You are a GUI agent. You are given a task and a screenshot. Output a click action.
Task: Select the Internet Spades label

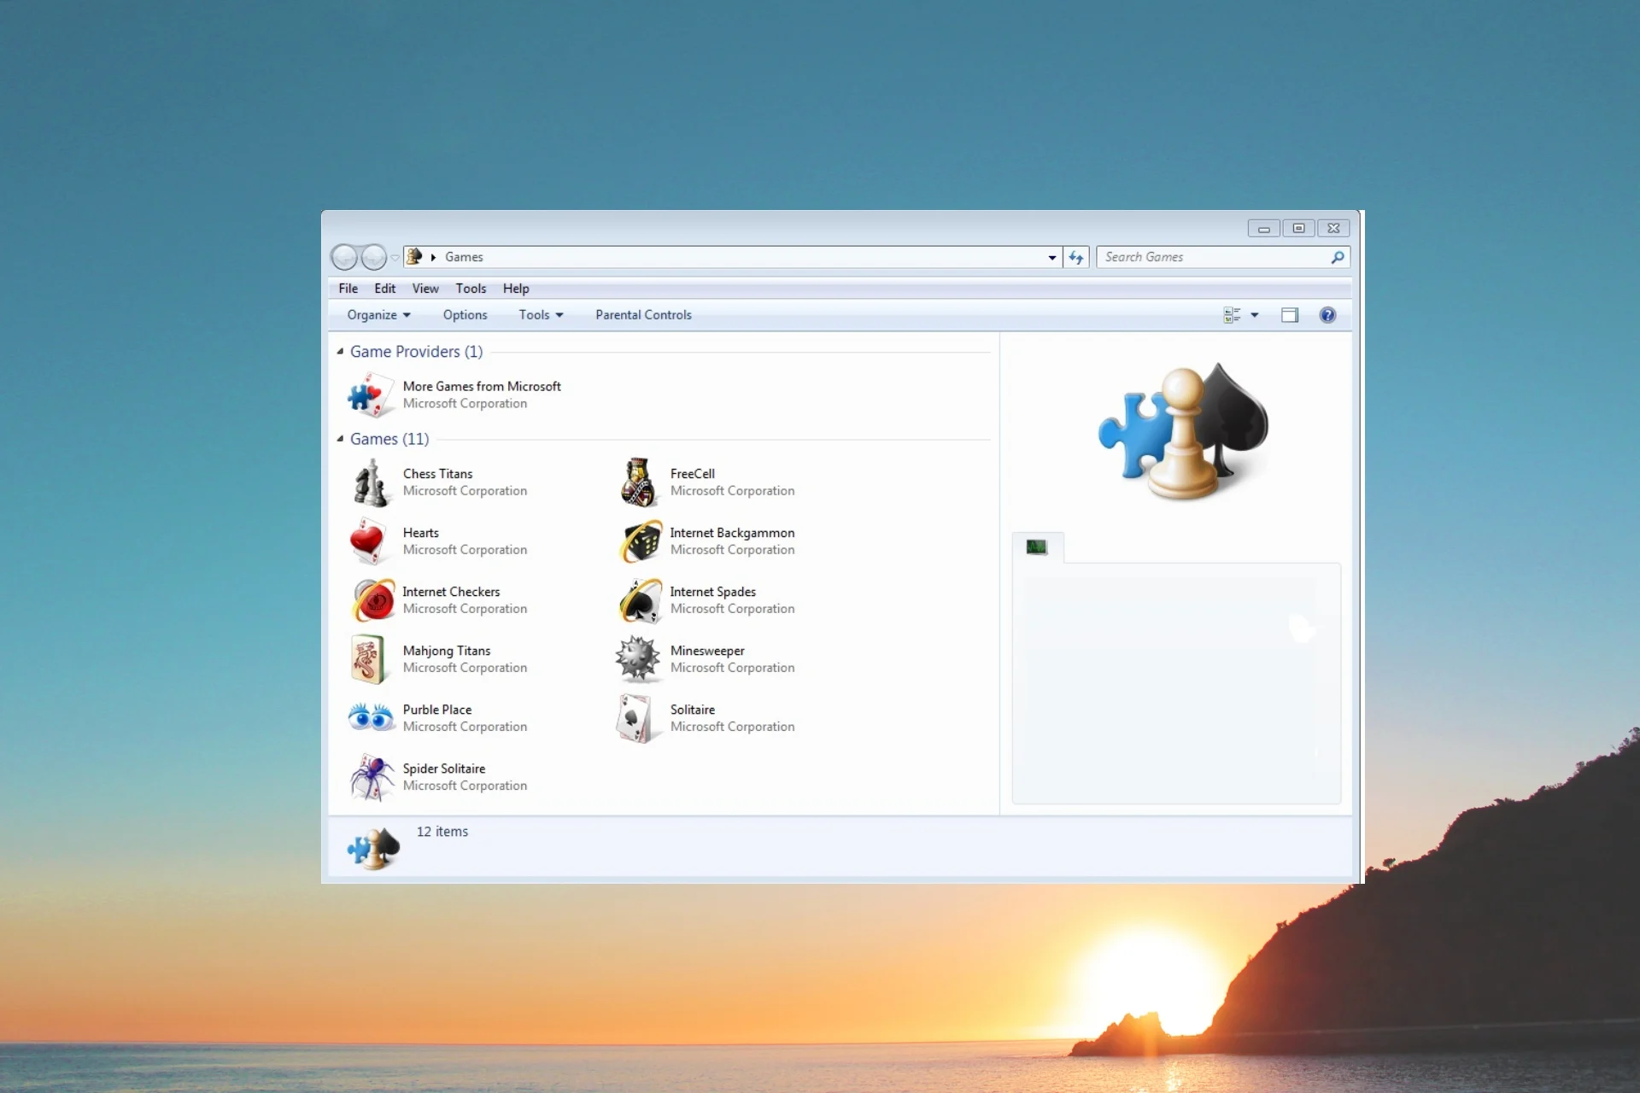pos(713,592)
